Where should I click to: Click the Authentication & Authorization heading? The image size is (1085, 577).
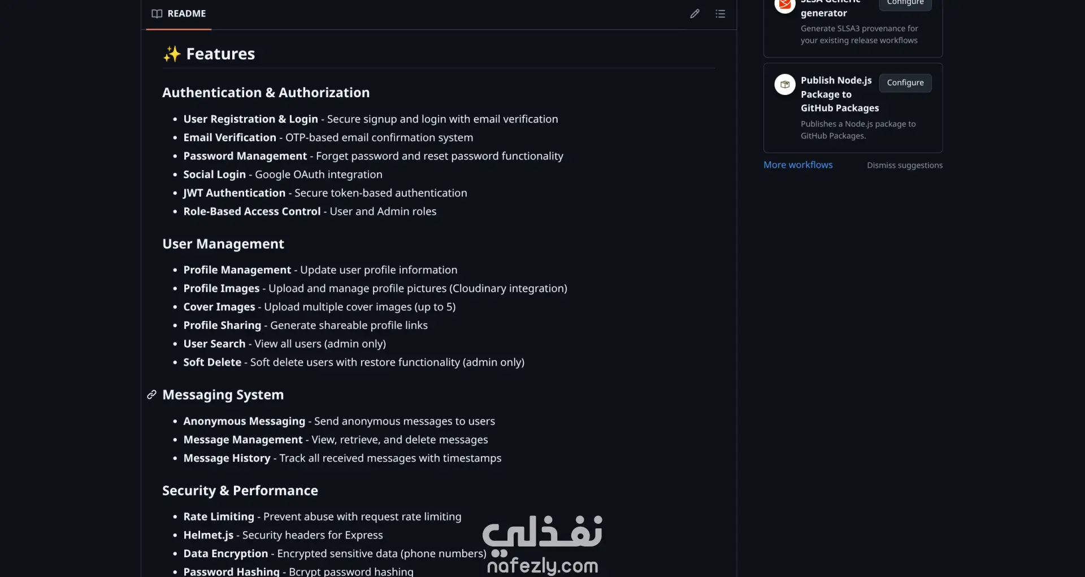pos(266,93)
